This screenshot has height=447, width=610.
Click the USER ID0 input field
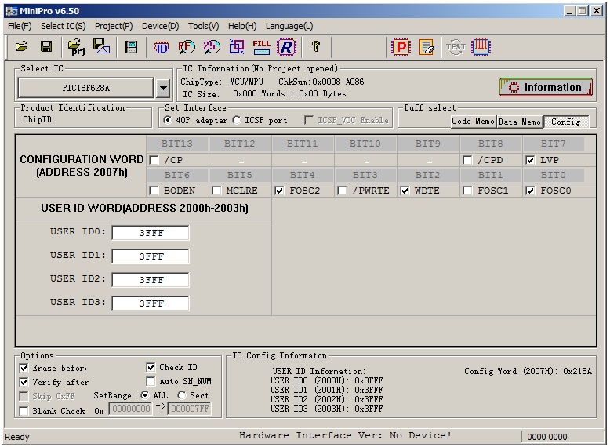(151, 233)
